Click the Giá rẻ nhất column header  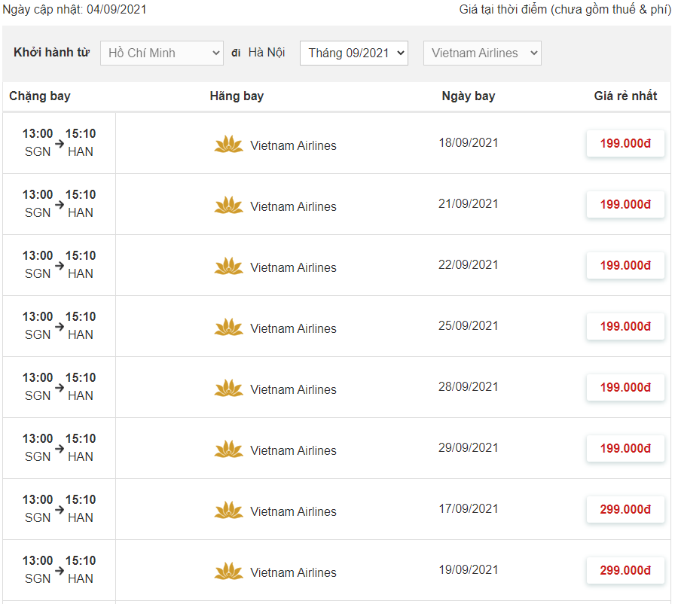coord(625,96)
